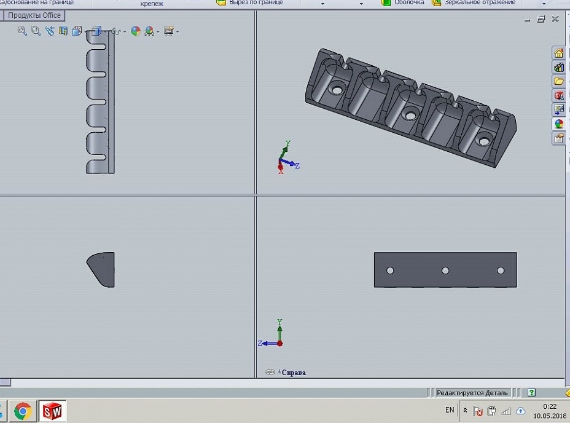Toggle the view link icon beside Справа
570x423 pixels.
coord(270,372)
